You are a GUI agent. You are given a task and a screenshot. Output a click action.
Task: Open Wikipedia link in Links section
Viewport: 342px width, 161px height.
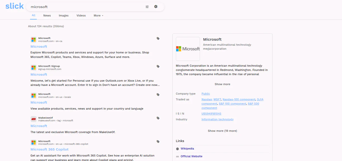coord(187,149)
